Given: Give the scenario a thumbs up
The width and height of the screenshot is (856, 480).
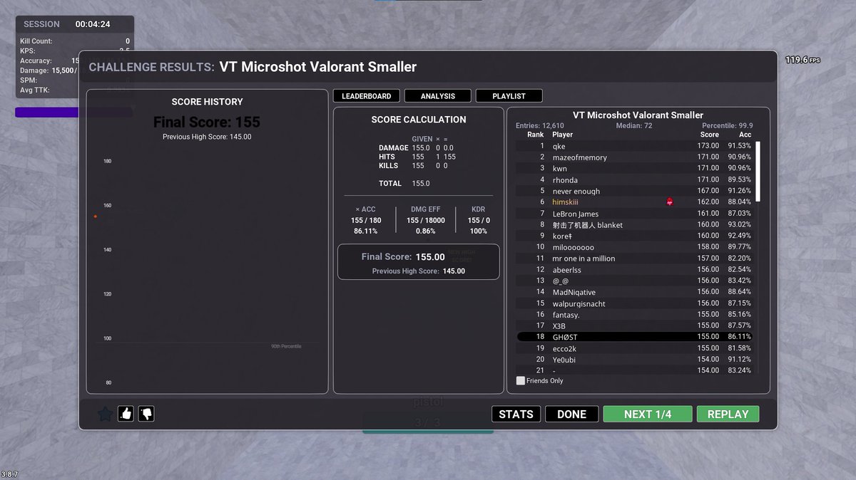Looking at the screenshot, I should pyautogui.click(x=126, y=413).
